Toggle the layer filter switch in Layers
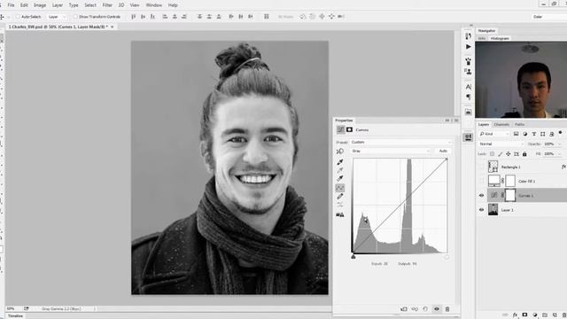Image resolution: width=567 pixels, height=319 pixels. [x=560, y=133]
